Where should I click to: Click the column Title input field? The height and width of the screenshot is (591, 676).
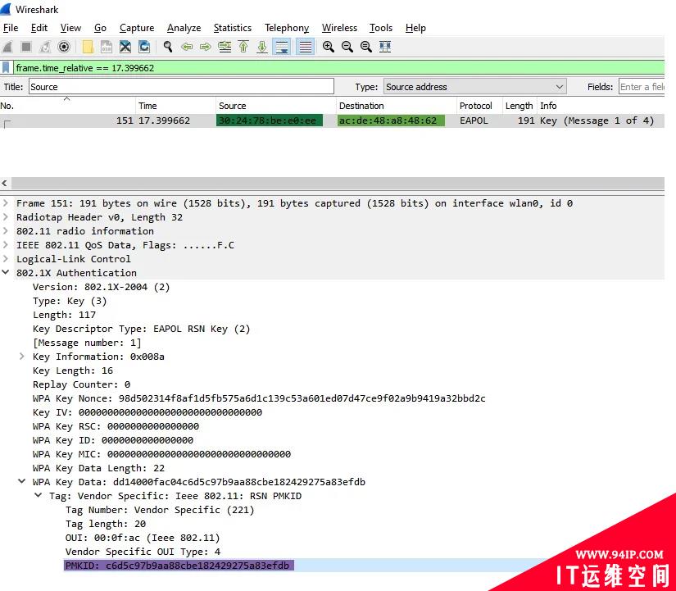(182, 87)
